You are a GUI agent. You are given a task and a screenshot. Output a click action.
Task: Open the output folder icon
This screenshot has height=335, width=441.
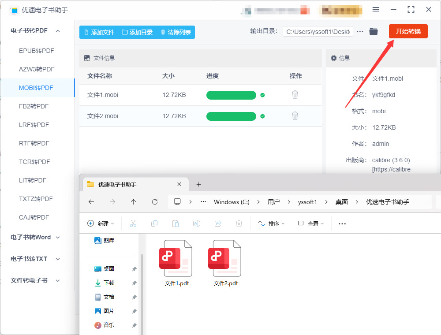click(374, 31)
